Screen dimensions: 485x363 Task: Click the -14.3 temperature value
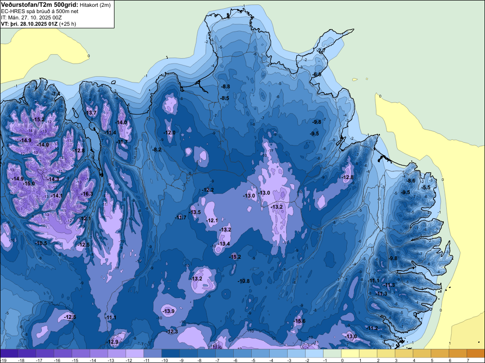pyautogui.click(x=53, y=180)
